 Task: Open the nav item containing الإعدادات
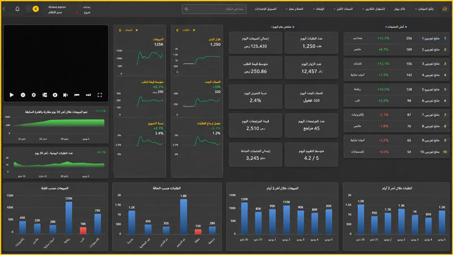click(x=266, y=9)
